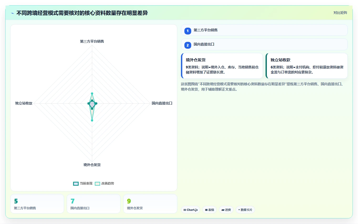
Task: Click the radar axis label 独立站收款
Action: pos(24,103)
